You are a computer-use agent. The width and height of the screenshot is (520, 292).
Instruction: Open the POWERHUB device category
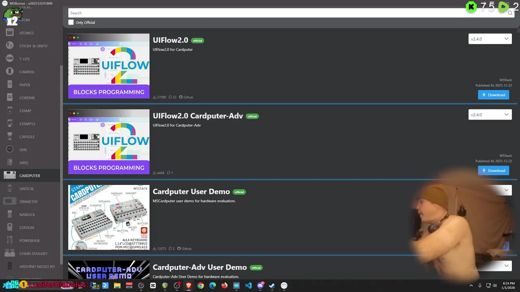coord(30,240)
